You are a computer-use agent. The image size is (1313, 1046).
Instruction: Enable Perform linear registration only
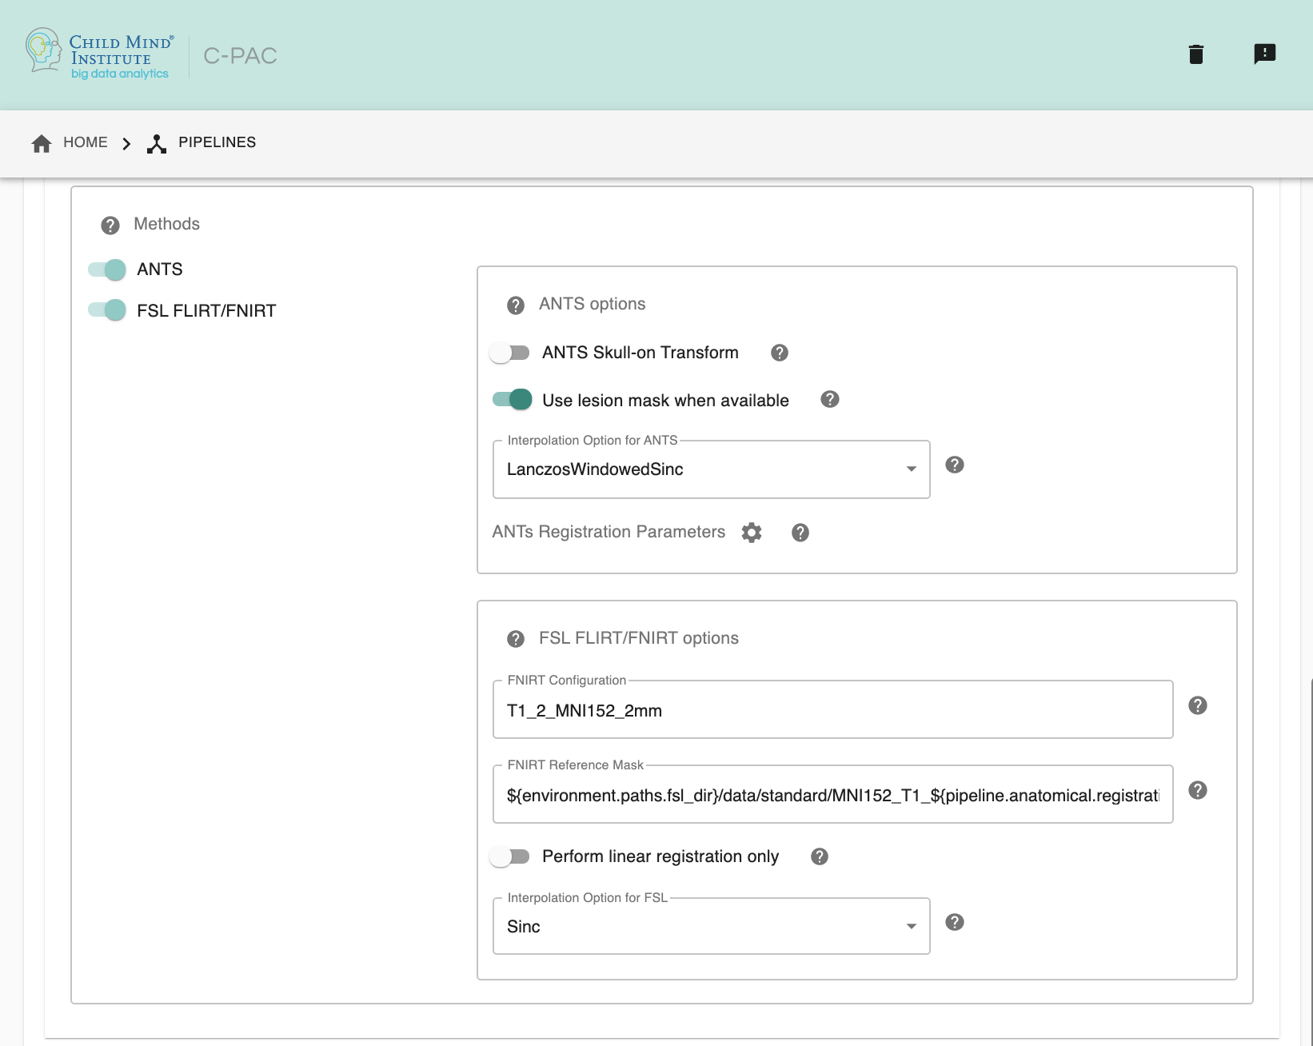pos(510,856)
